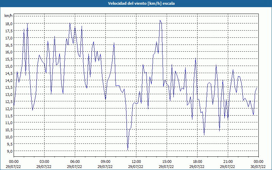Select the '15,0' y-axis label

point(9,66)
